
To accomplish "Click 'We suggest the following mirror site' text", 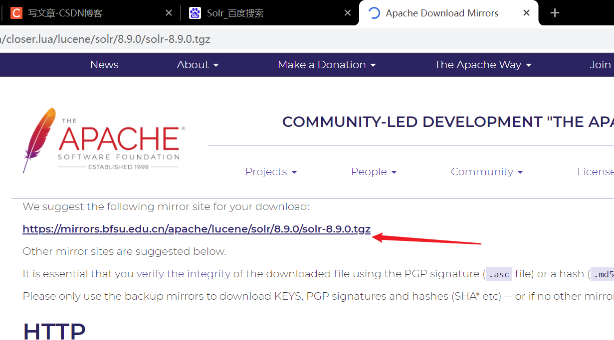I will 166,207.
